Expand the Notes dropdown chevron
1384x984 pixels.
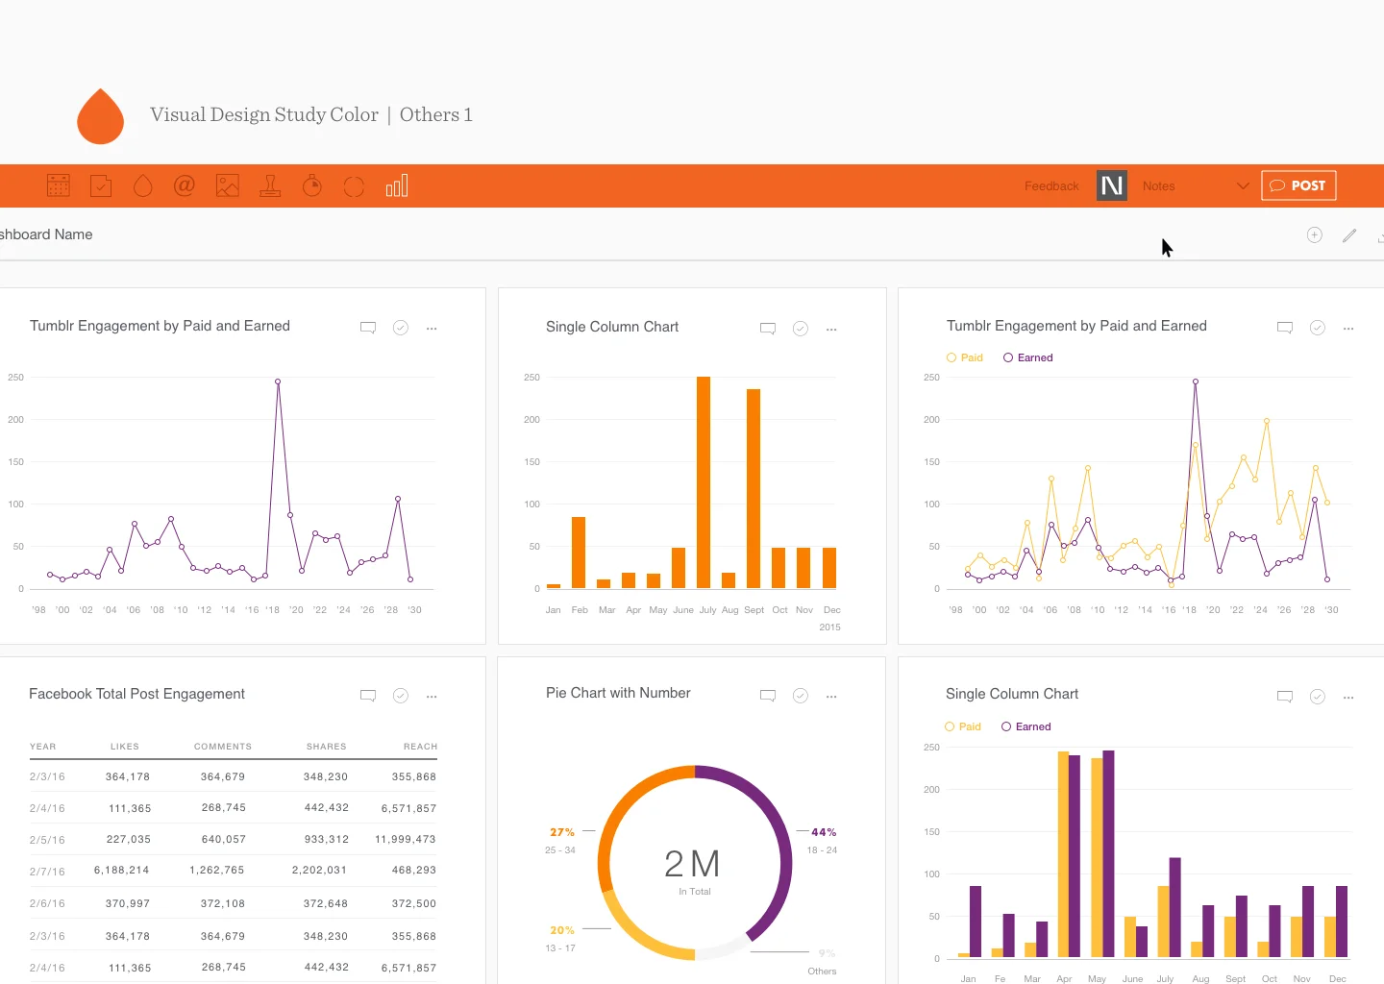pyautogui.click(x=1243, y=185)
